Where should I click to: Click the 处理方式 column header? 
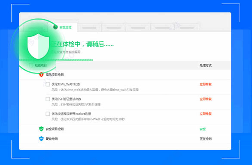pyautogui.click(x=206, y=65)
